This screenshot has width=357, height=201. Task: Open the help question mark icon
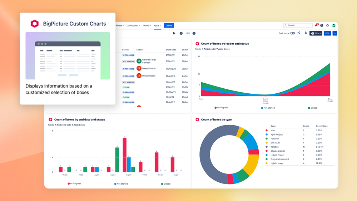[x=322, y=25]
